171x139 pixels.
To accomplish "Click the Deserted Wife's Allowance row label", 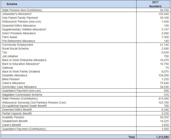I will pos(19,26).
